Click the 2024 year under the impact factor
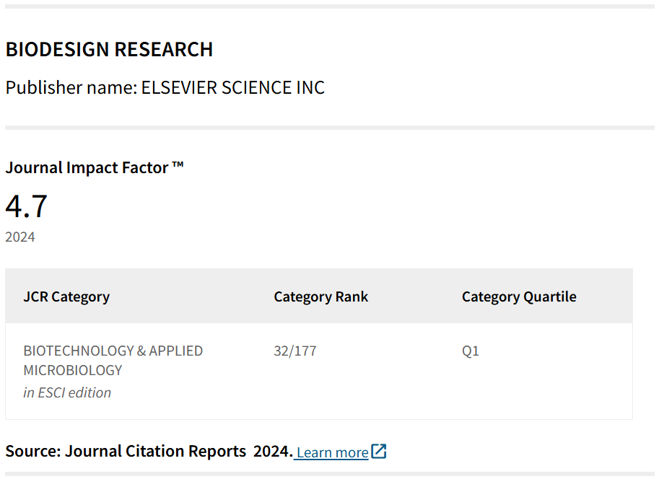 click(20, 237)
